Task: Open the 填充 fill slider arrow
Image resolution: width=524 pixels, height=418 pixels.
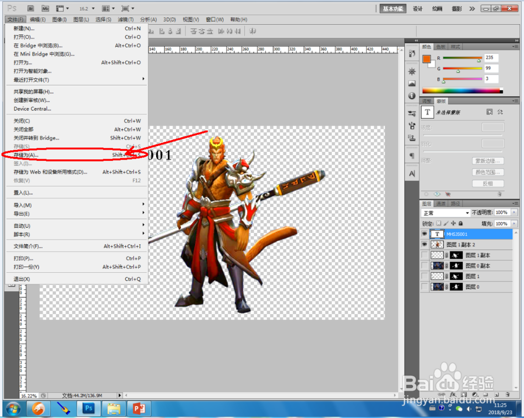Action: click(514, 224)
